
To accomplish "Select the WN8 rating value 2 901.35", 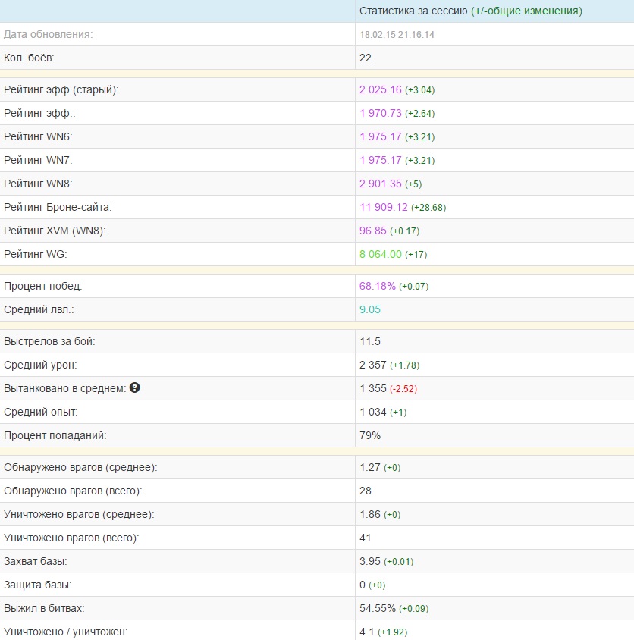I will click(381, 184).
